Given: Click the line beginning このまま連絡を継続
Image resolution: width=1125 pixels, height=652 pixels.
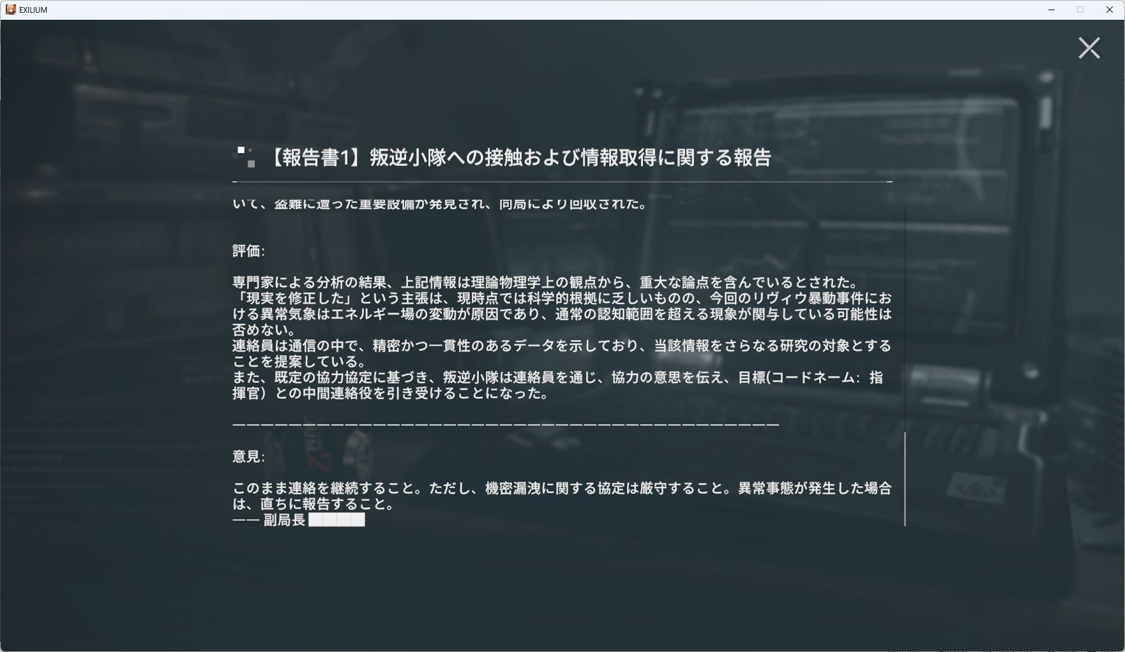Looking at the screenshot, I should coord(562,489).
